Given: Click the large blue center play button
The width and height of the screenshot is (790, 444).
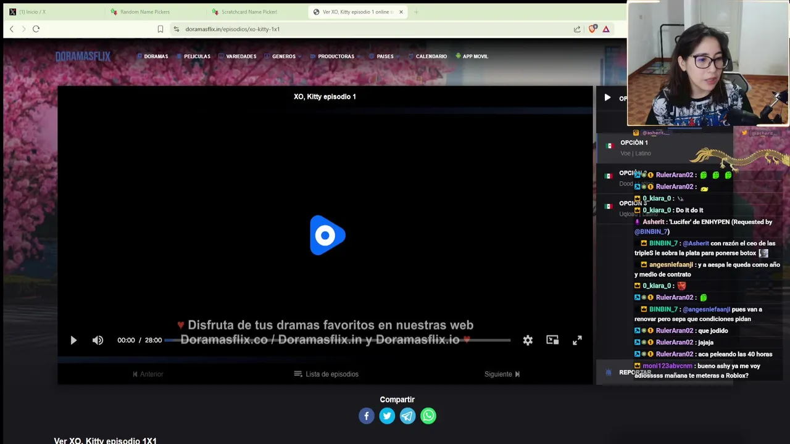Looking at the screenshot, I should 327,235.
